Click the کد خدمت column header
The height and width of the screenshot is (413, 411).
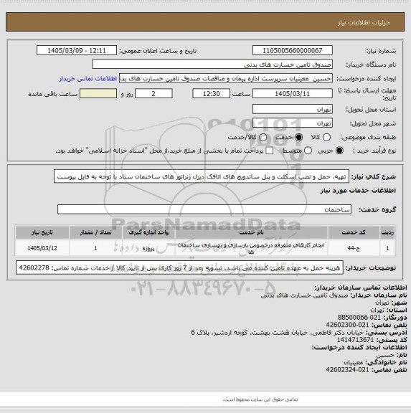(354, 232)
